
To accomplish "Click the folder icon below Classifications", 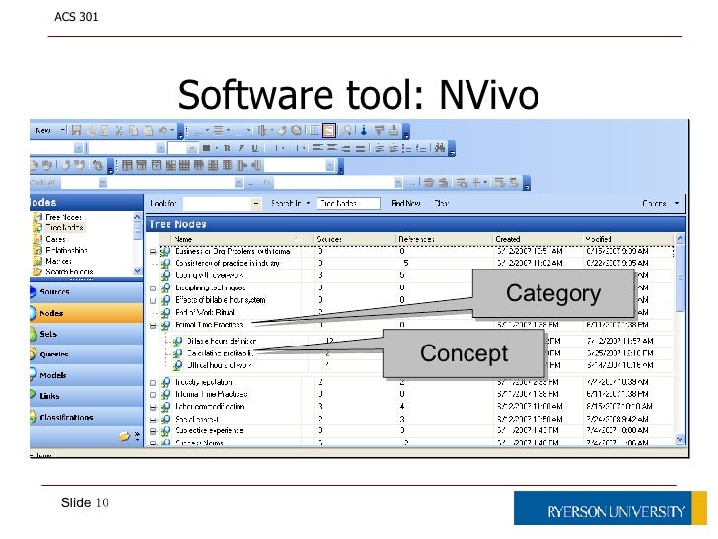I will 124,436.
